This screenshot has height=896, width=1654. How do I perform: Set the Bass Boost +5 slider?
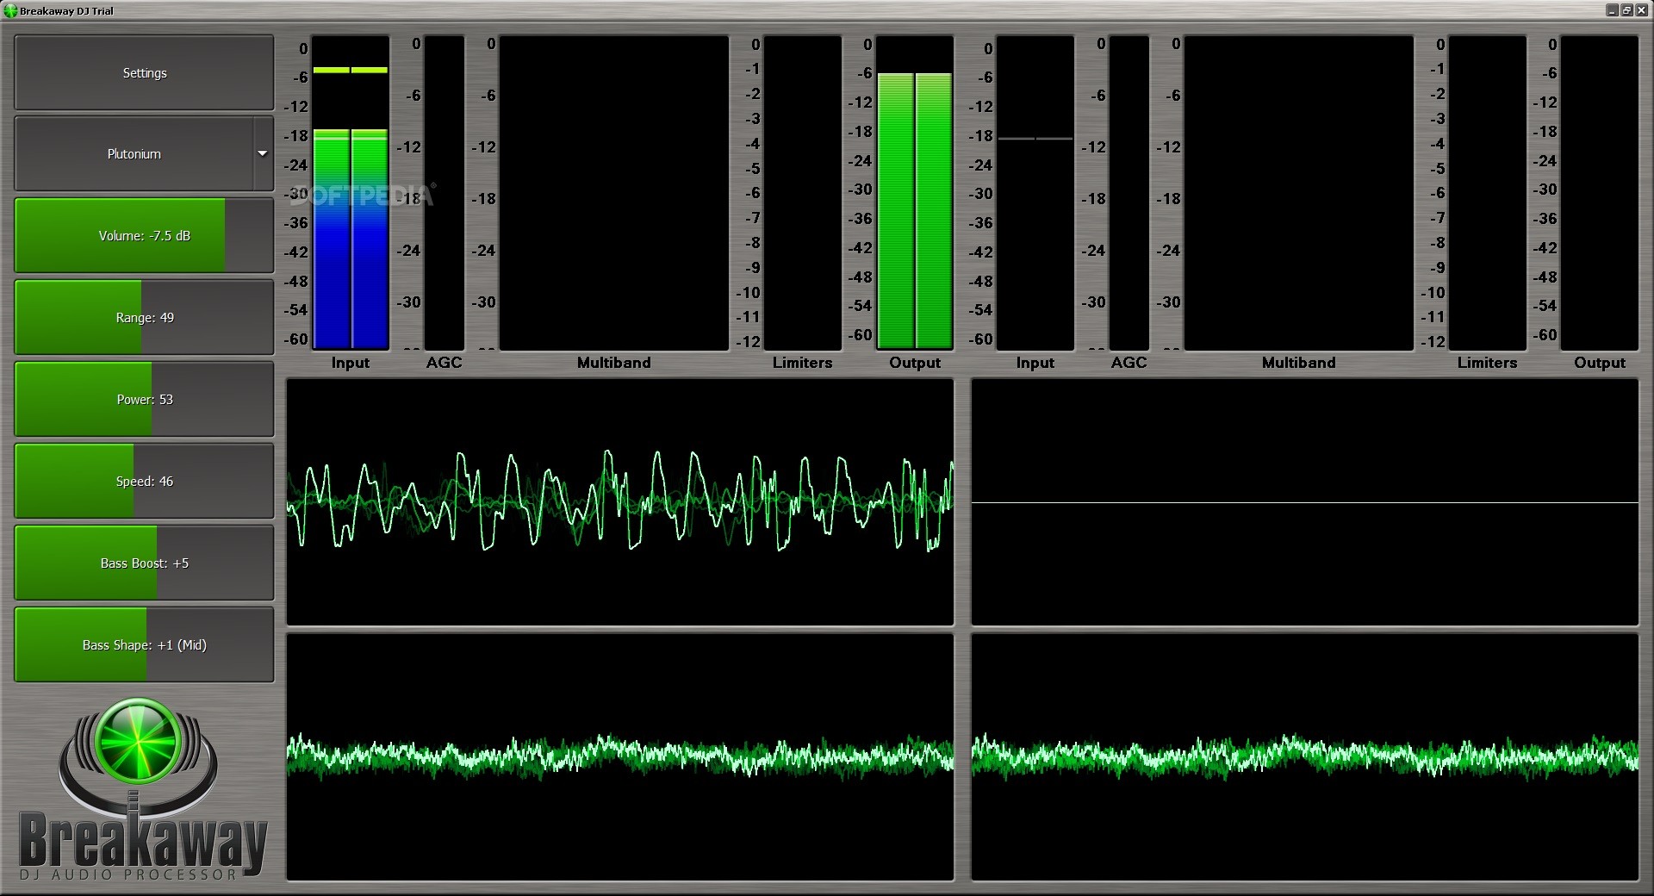point(144,563)
